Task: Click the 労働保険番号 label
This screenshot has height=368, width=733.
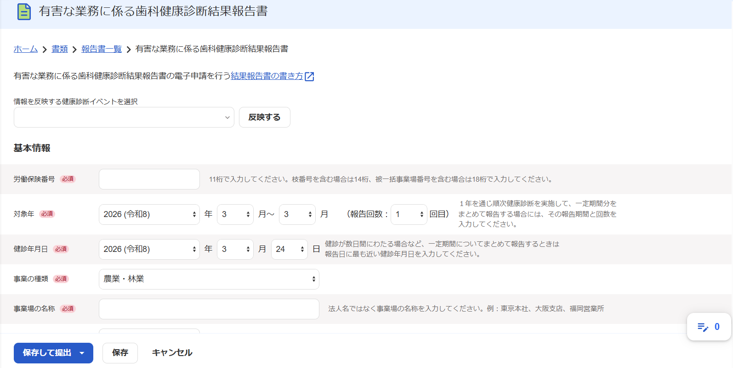Action: [34, 179]
